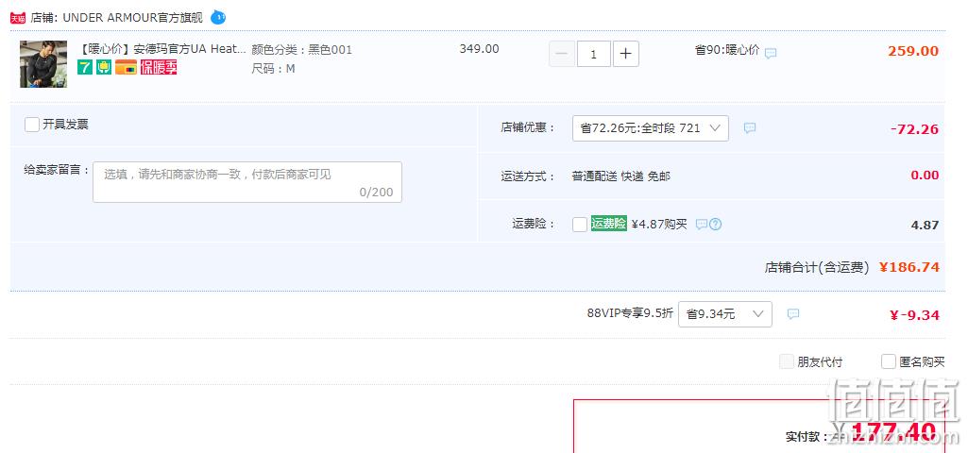Open the 【暖心价】安德玛官方UA Heat product title

pos(163,49)
